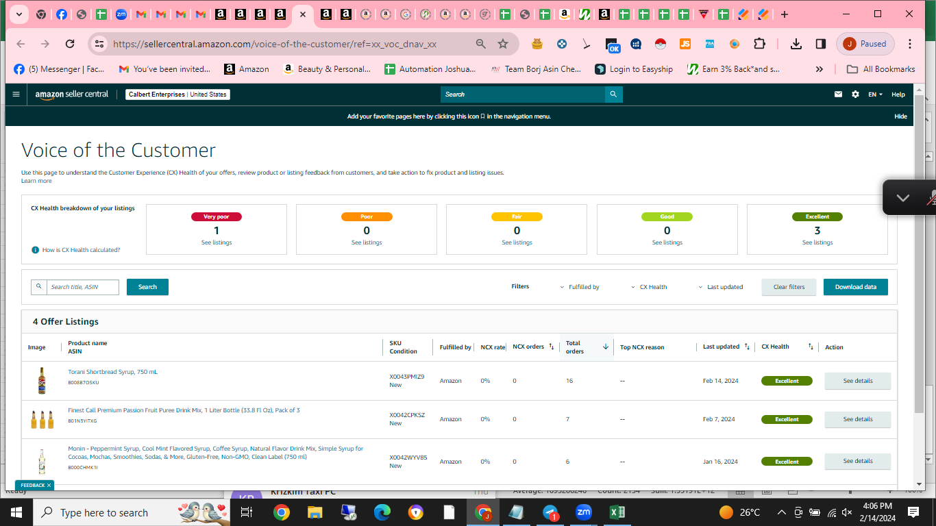Hide the favorite pages banner
This screenshot has height=526, width=936.
(900, 116)
